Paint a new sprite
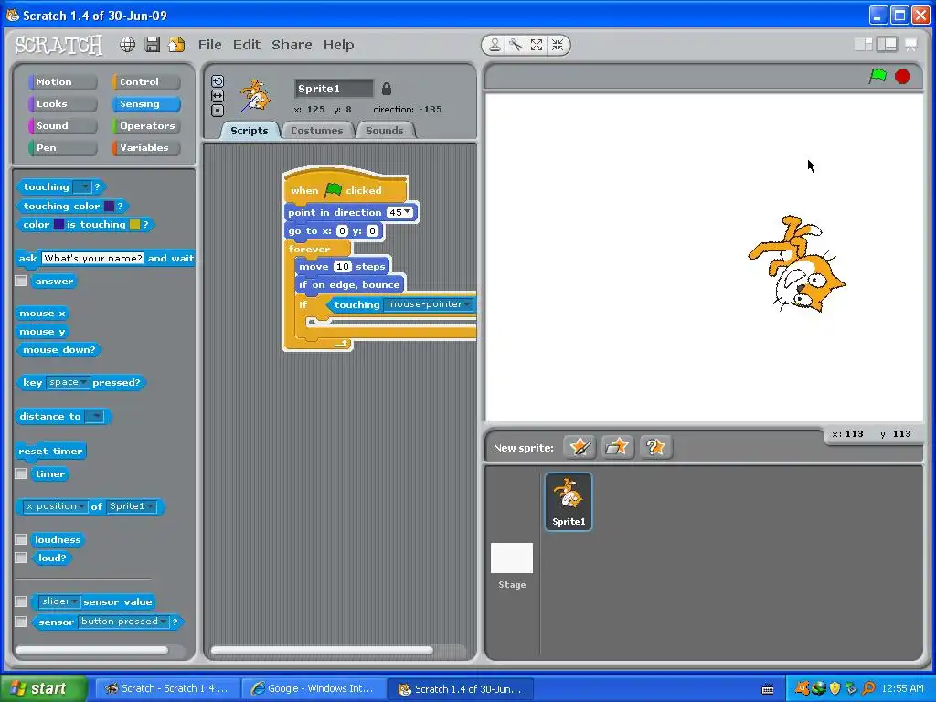The height and width of the screenshot is (702, 936). (x=580, y=447)
